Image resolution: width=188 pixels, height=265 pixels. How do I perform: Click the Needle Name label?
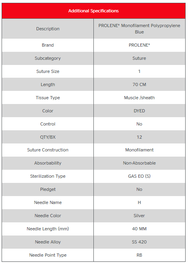click(x=48, y=202)
